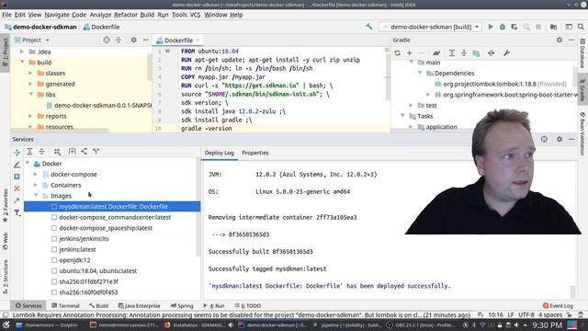Filter Docker services with funnel icon
The image size is (588, 331).
17,212
